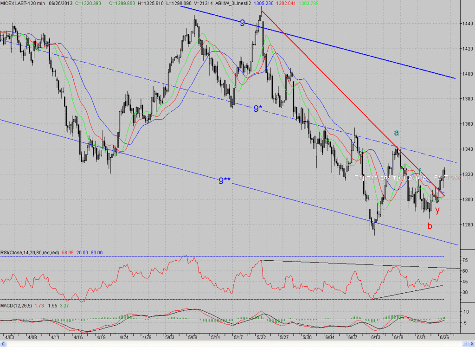Click the red 'b' wave label
This screenshot has height=347, width=475.
(x=430, y=226)
